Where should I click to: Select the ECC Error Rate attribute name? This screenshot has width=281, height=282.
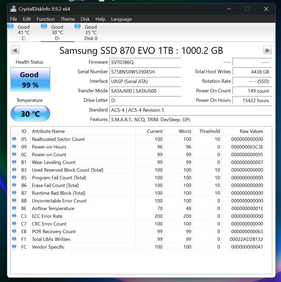coord(47,216)
